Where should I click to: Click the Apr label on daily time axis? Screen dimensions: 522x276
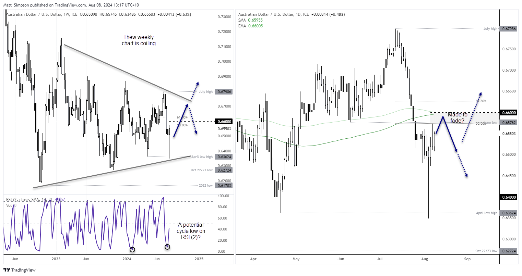[x=253, y=259]
